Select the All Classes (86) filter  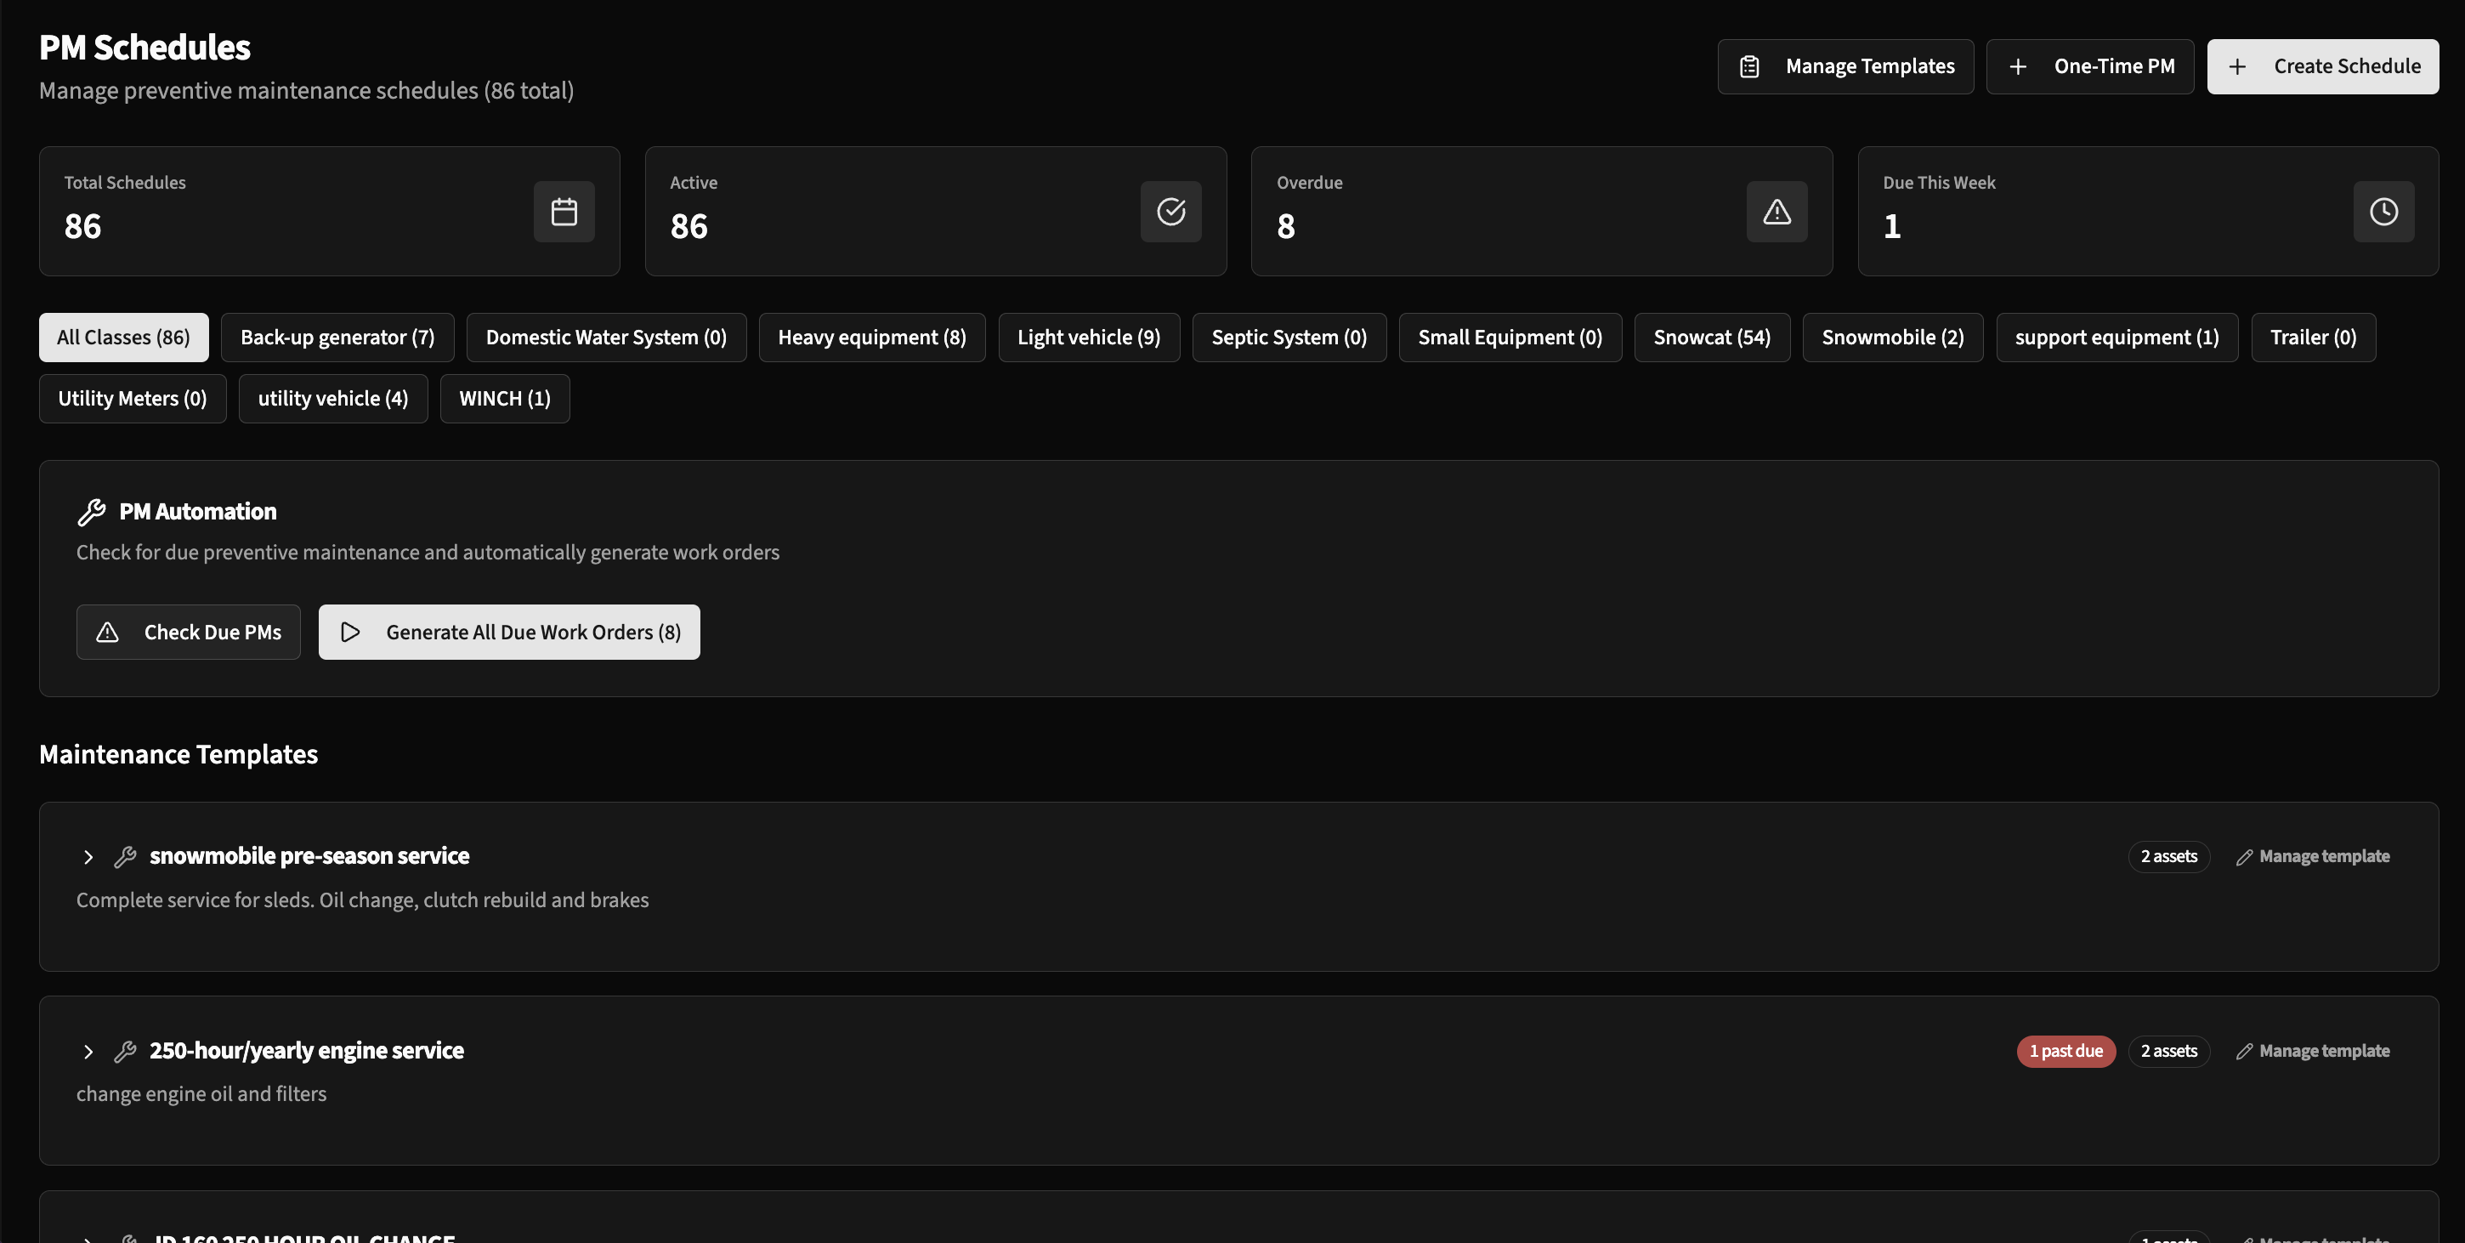coord(123,337)
